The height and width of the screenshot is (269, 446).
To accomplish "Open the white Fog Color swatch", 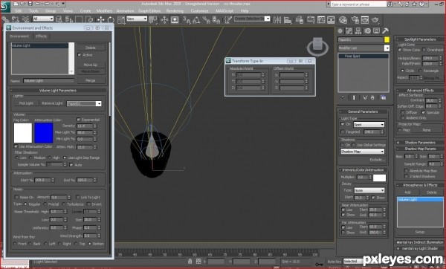I will coord(23,133).
